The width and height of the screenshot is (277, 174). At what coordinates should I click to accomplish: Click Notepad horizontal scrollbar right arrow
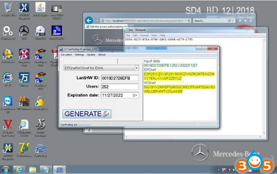coord(260,136)
